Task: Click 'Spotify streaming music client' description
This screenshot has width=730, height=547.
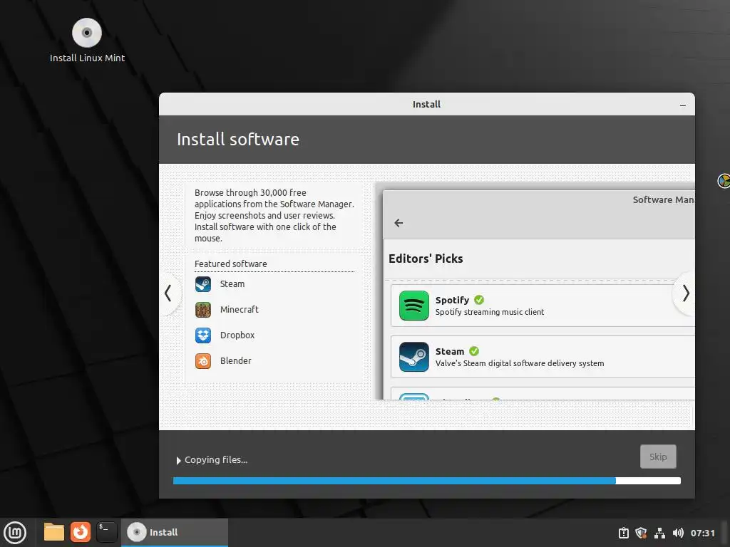Action: 489,312
